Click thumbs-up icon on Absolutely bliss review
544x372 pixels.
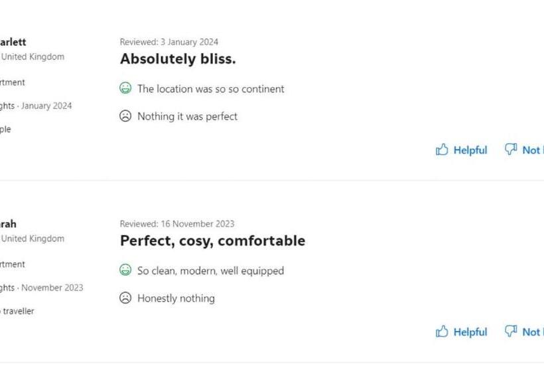coord(442,149)
